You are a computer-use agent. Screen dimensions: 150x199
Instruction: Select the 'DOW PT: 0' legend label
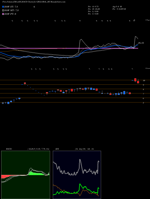[10, 14]
